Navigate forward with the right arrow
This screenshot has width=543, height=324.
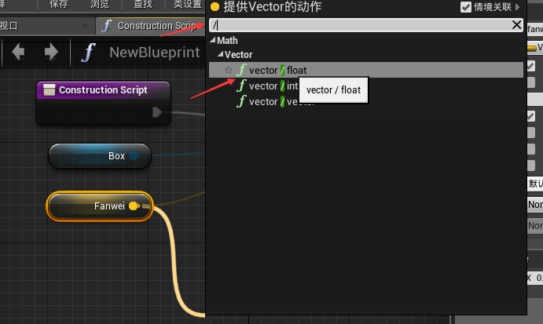(51, 53)
